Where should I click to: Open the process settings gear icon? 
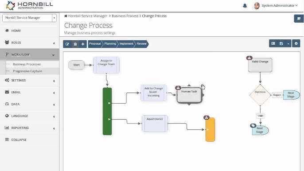click(x=296, y=43)
